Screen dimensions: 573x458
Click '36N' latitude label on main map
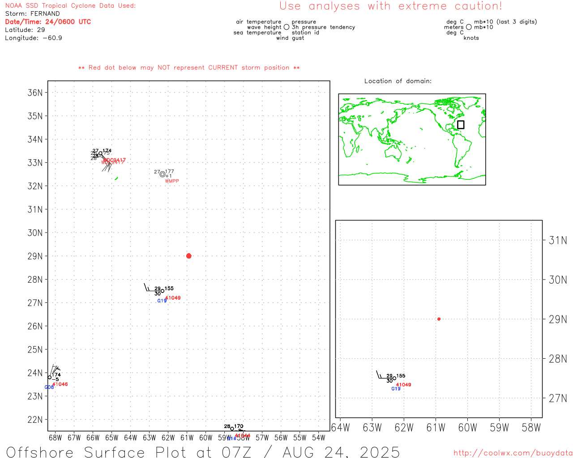point(35,93)
